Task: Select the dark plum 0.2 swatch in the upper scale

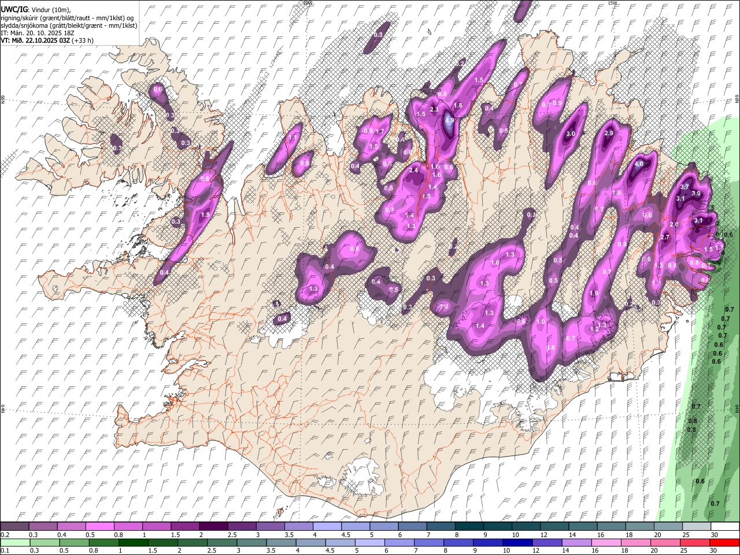Action: point(14,526)
